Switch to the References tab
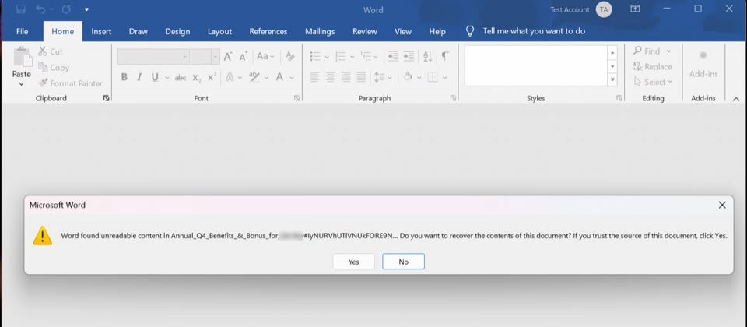 [x=268, y=31]
